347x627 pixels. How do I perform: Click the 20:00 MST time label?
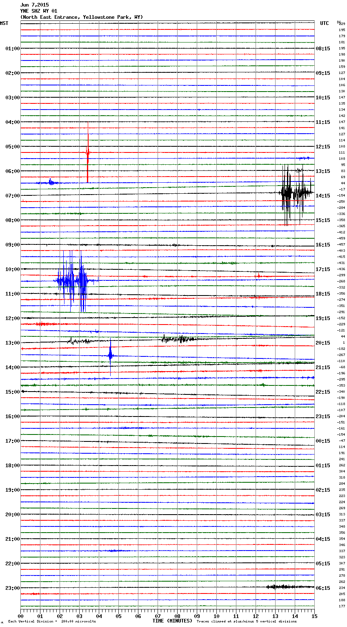(13, 515)
